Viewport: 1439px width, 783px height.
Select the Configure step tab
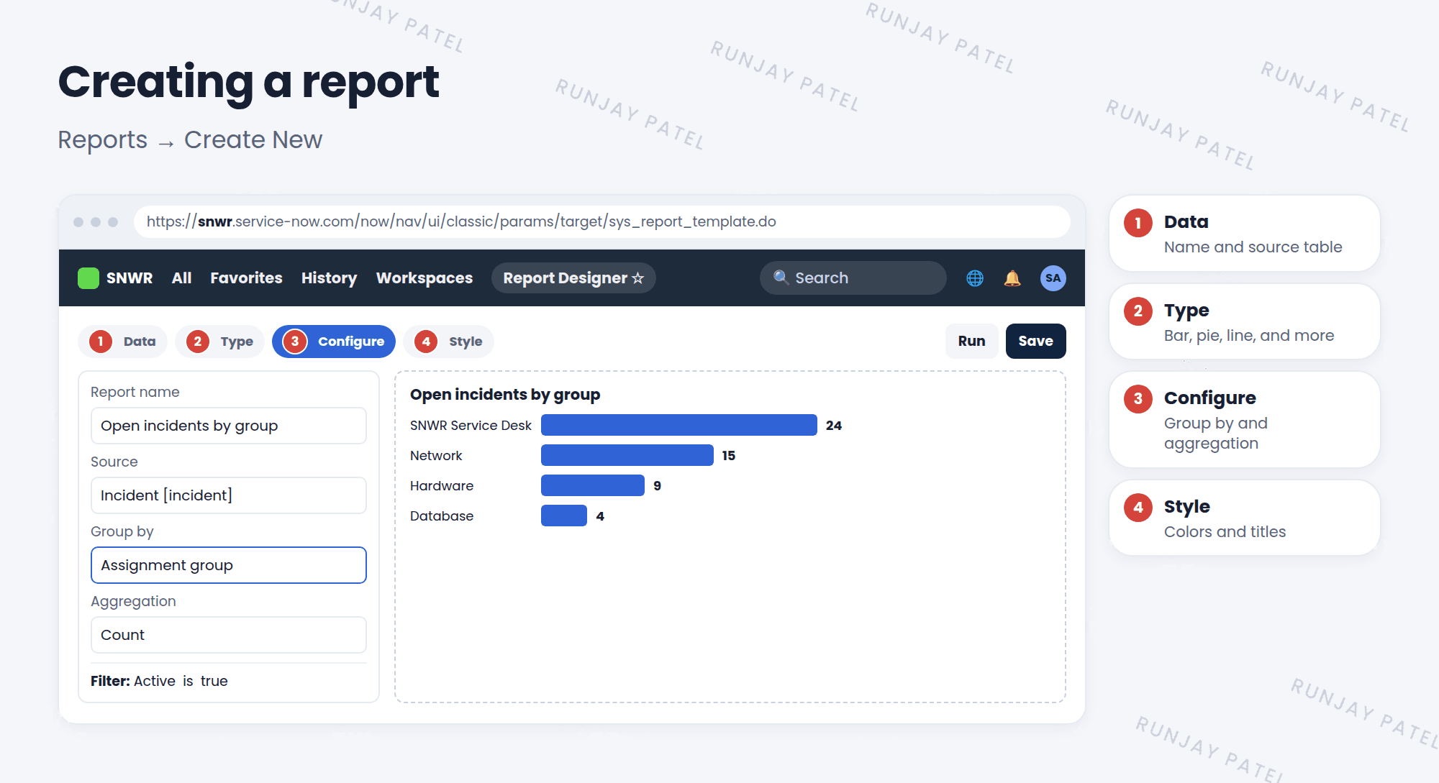click(334, 342)
